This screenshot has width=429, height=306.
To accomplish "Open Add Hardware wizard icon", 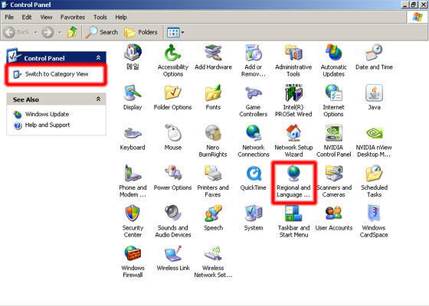I will [213, 57].
